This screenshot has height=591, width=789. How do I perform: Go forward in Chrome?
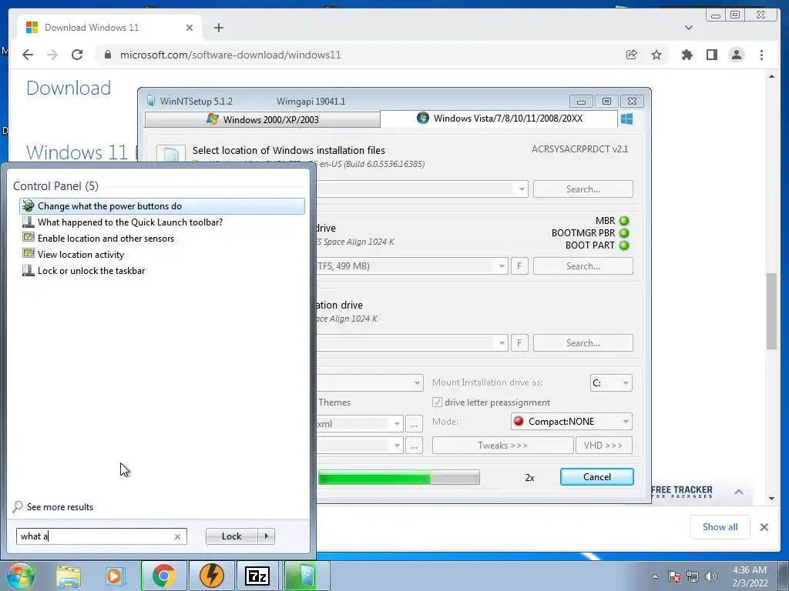(52, 55)
